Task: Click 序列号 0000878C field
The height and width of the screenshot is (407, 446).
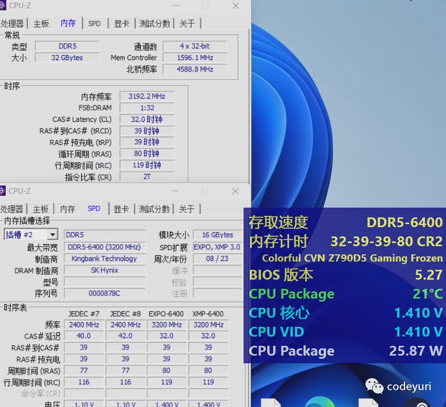Action: tap(104, 293)
